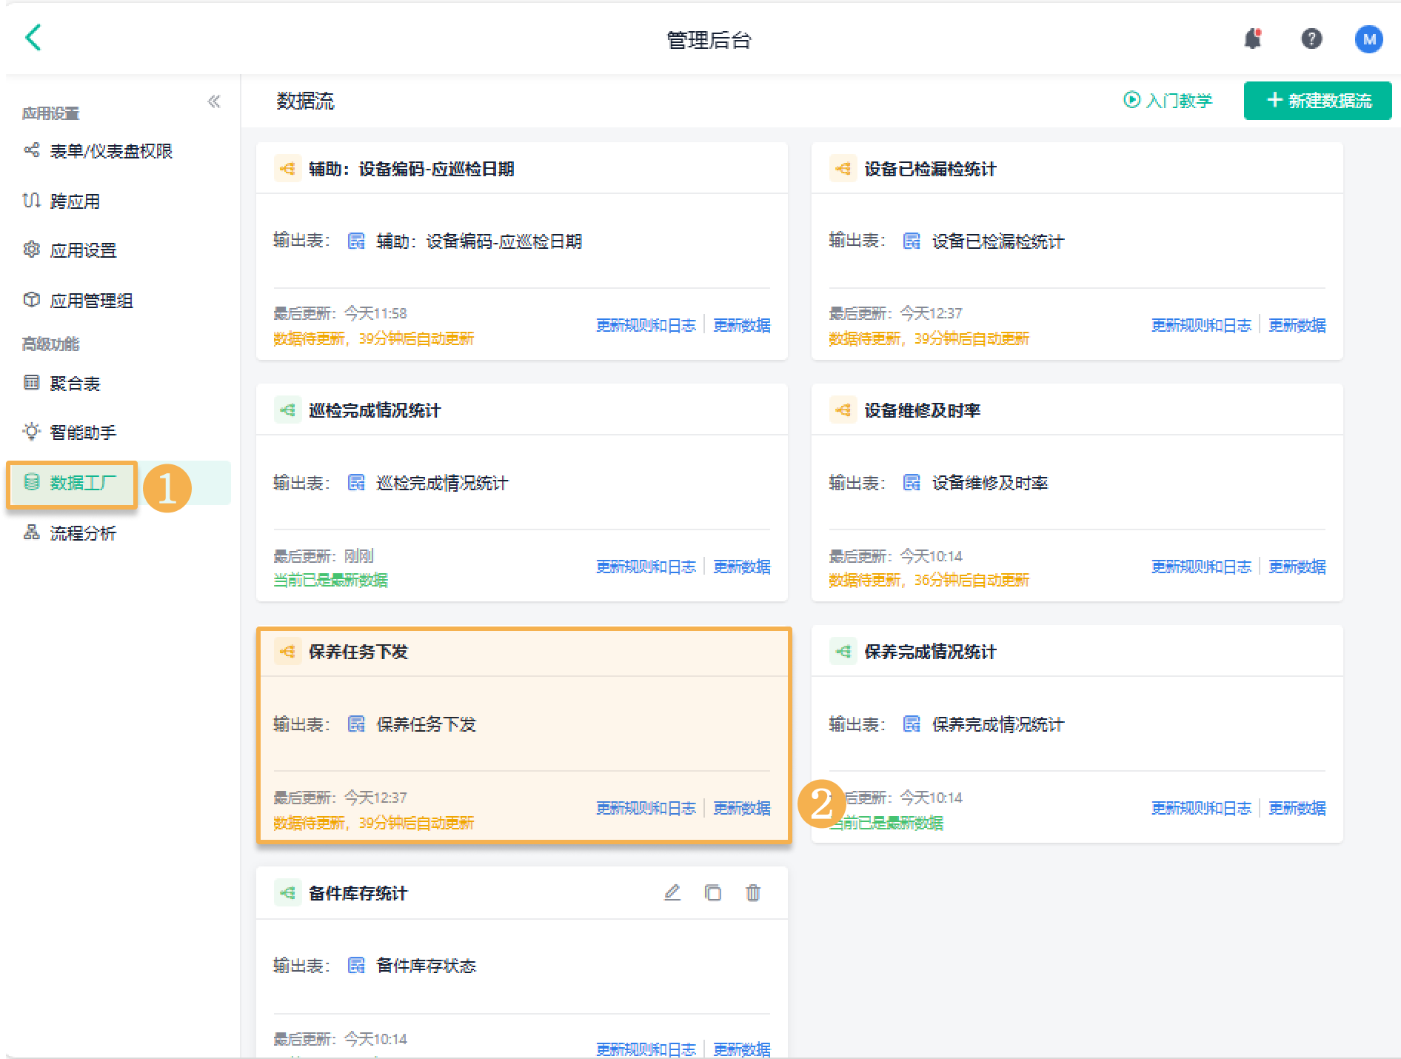Viewport: 1401px width, 1059px height.
Task: Click copy icon on 备件库存统计 card
Action: [x=712, y=892]
